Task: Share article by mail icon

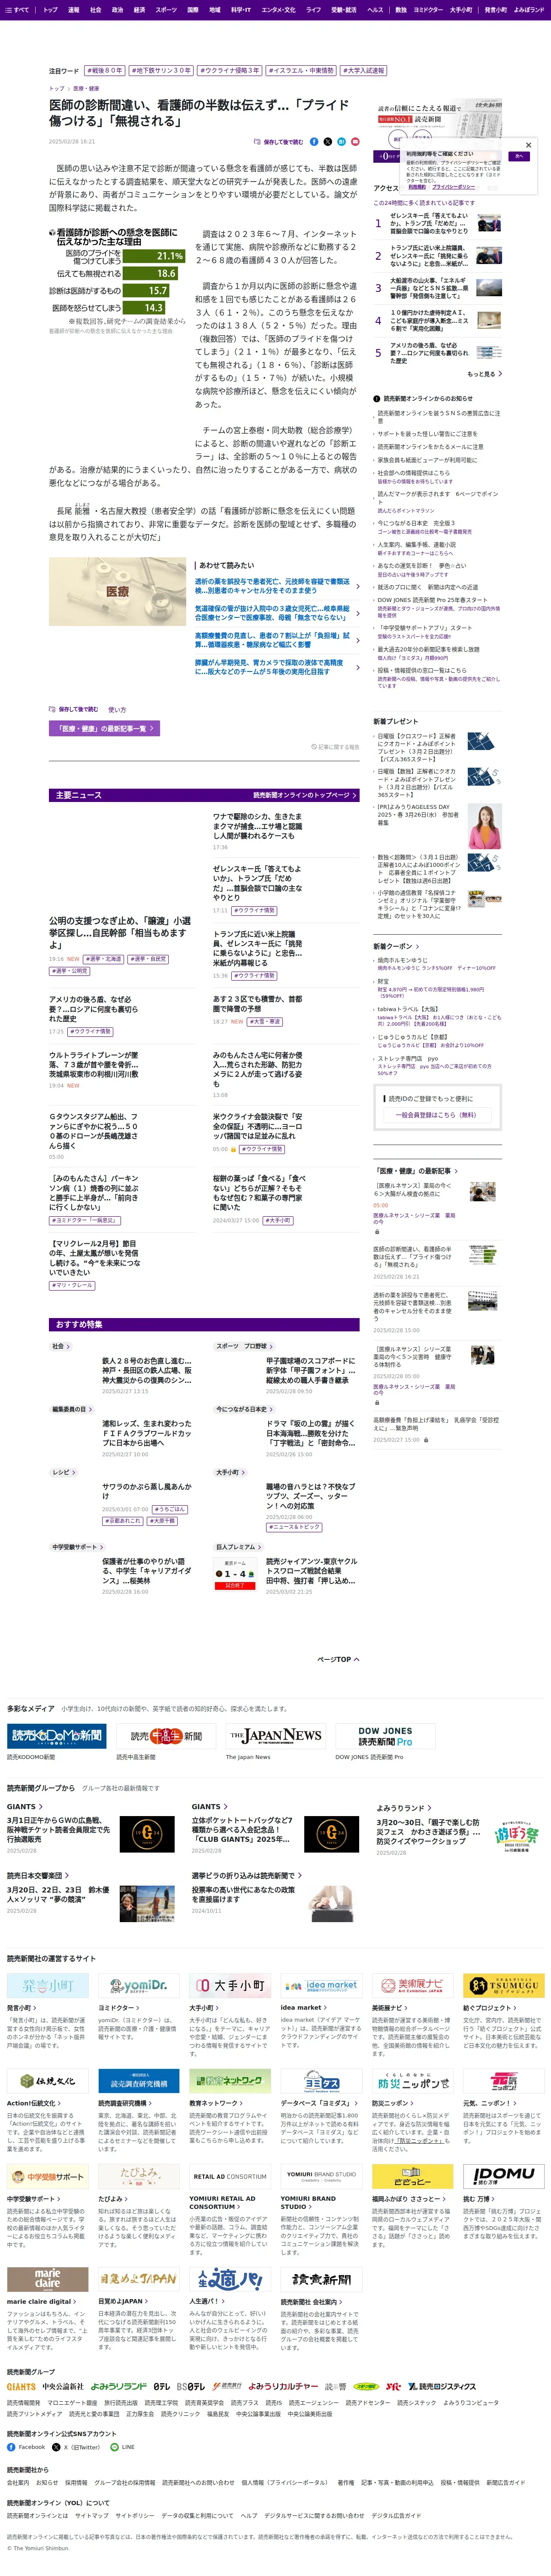Action: [x=355, y=142]
